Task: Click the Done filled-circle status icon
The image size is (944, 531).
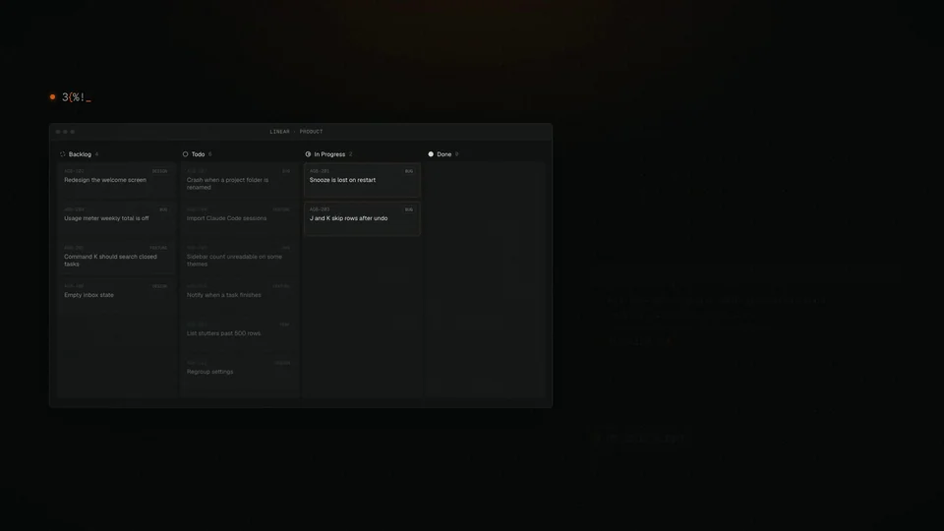Action: [431, 154]
